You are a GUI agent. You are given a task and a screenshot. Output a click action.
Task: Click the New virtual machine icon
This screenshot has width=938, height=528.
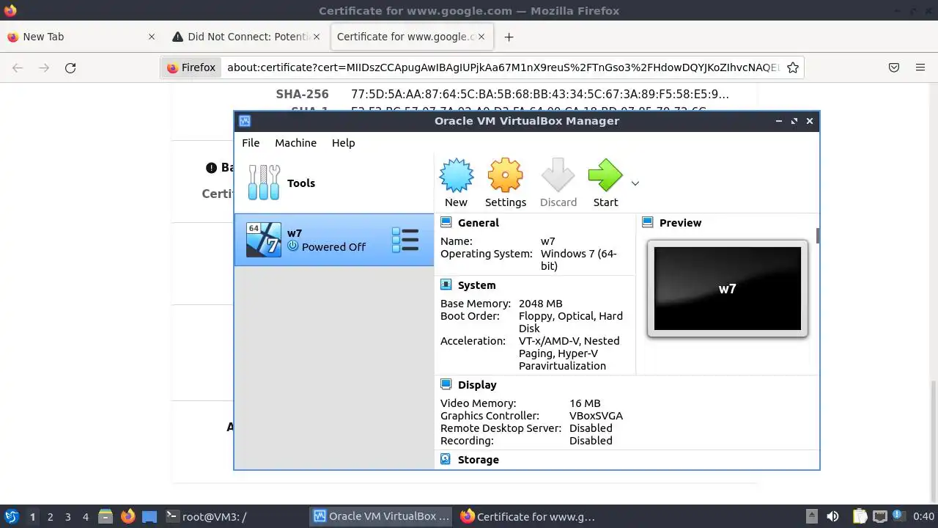[456, 176]
